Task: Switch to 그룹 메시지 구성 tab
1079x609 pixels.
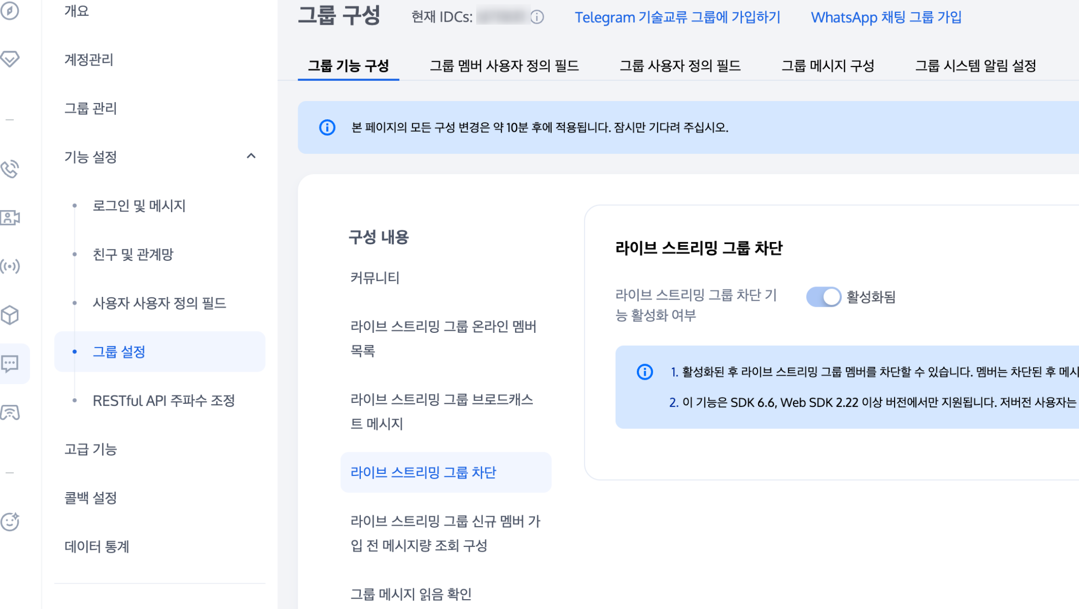Action: [828, 66]
